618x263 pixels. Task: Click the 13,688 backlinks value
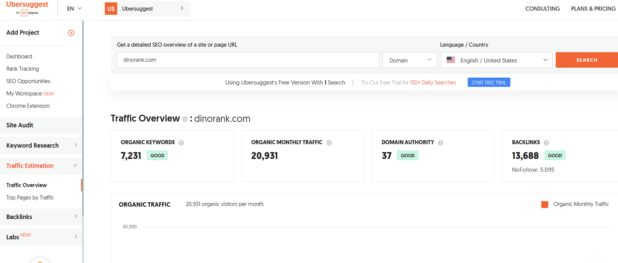(525, 156)
